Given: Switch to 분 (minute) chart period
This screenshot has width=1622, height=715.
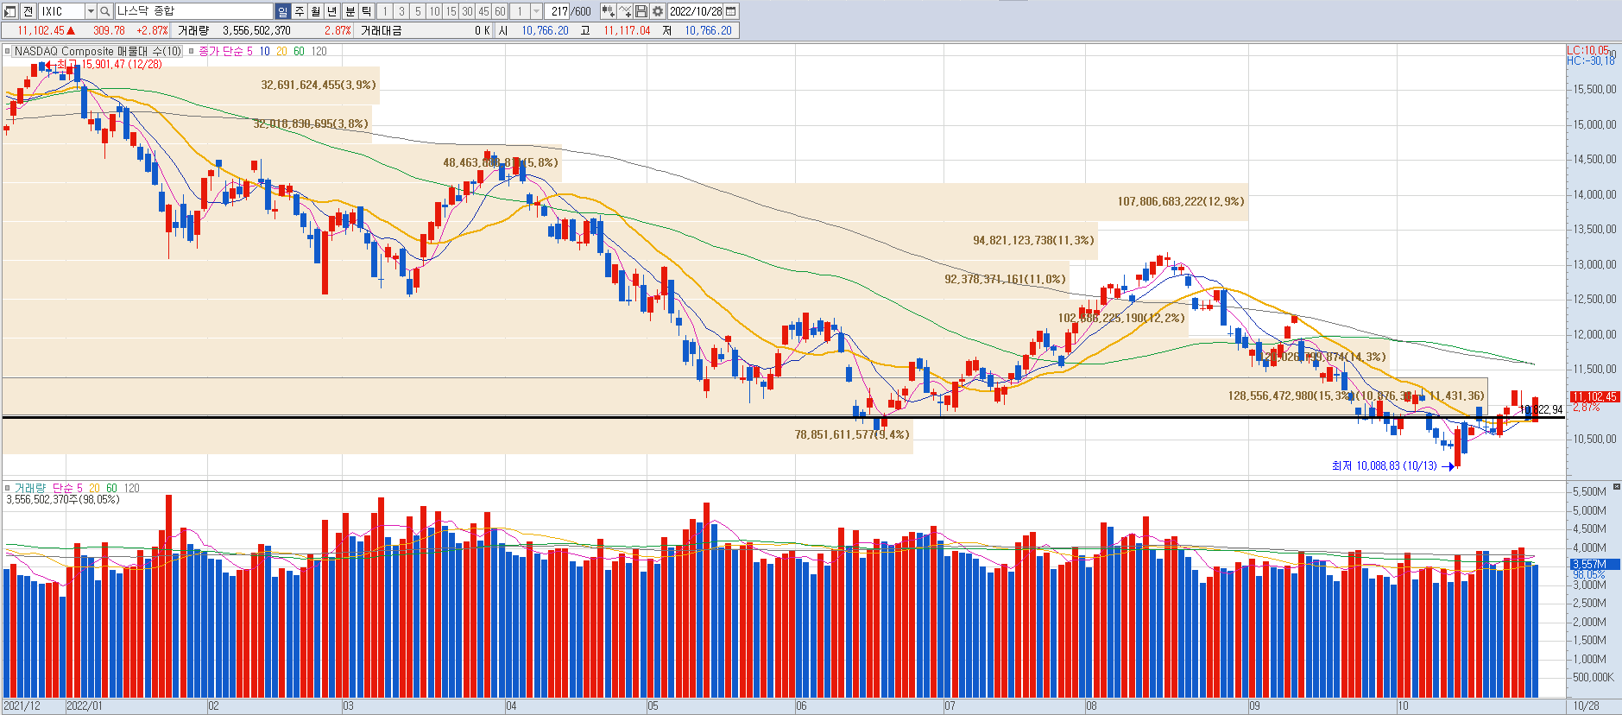Looking at the screenshot, I should click(x=350, y=11).
